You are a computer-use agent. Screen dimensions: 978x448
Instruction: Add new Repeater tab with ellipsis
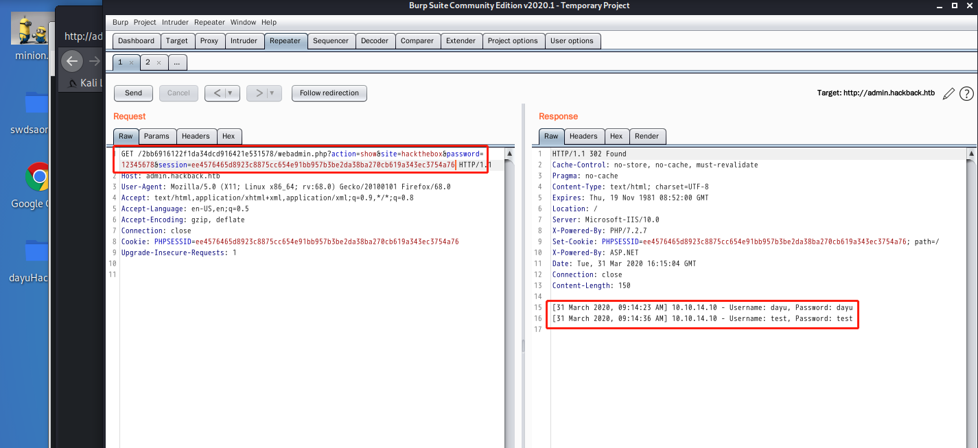(177, 62)
